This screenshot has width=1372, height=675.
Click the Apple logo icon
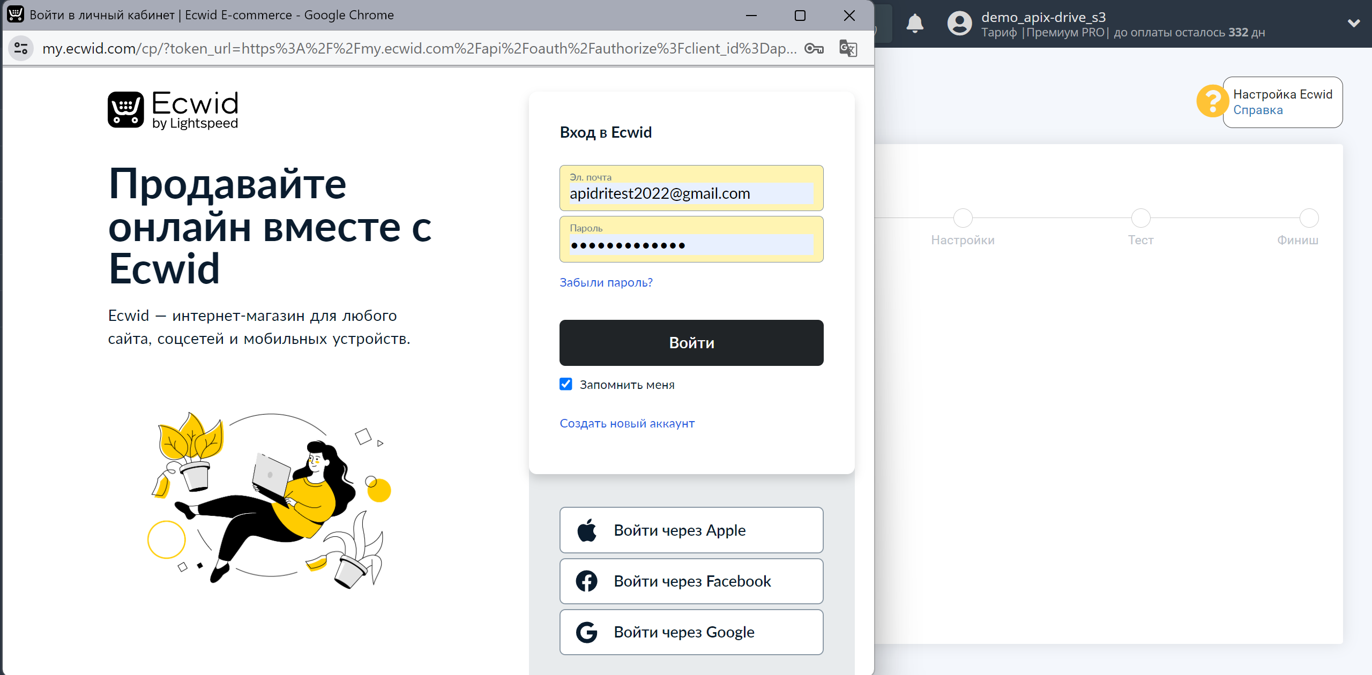[587, 530]
